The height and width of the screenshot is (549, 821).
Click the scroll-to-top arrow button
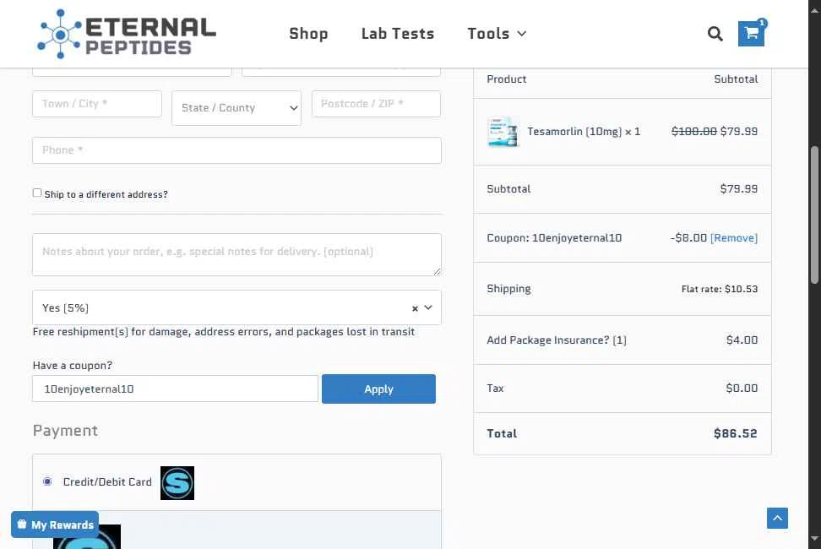coord(777,518)
